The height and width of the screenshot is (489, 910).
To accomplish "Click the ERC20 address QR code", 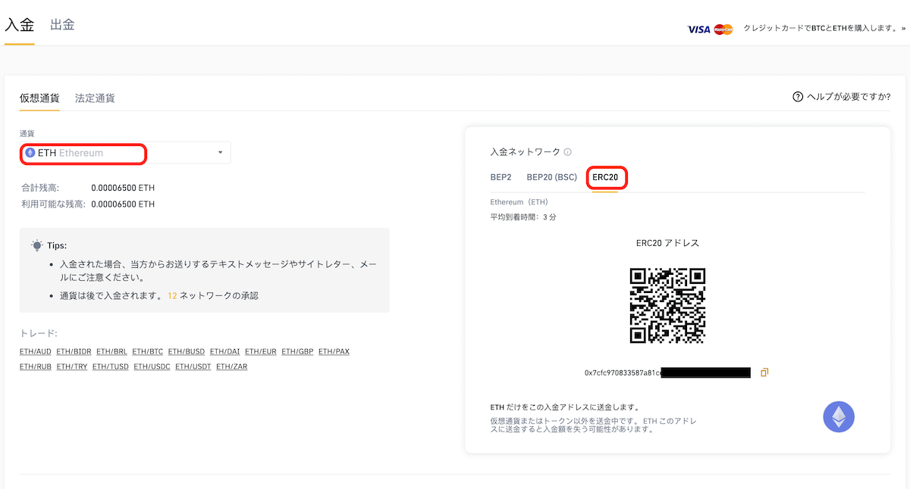I will [667, 305].
